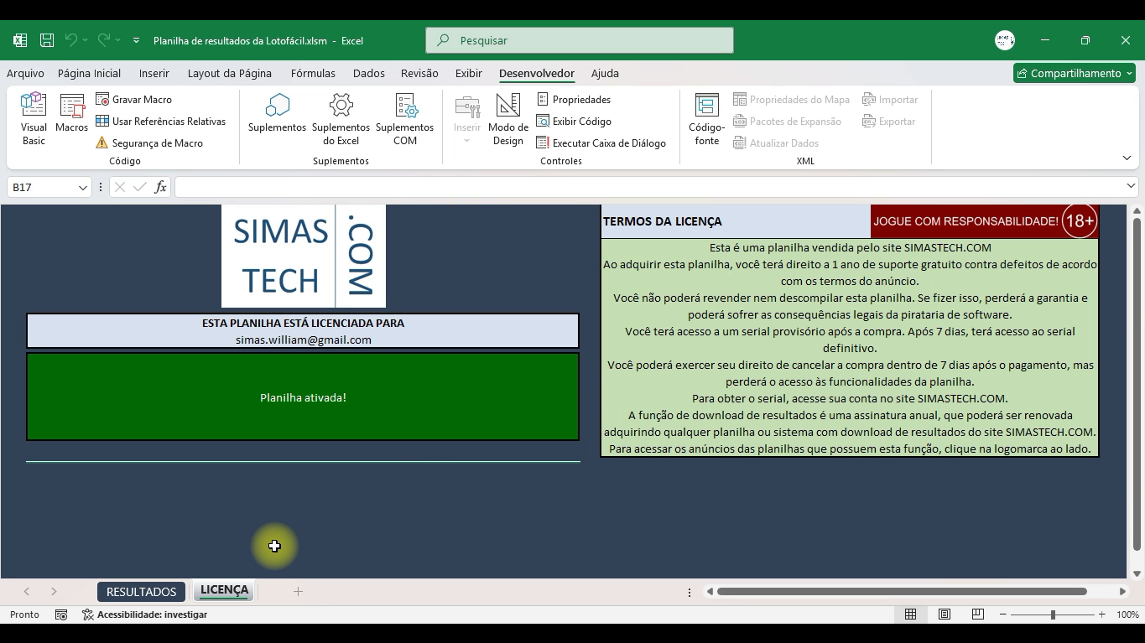Open the Ajuda tab

pyautogui.click(x=605, y=73)
